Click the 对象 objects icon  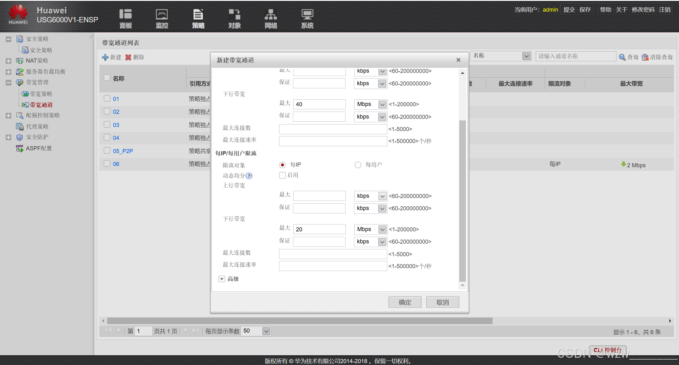coord(234,14)
